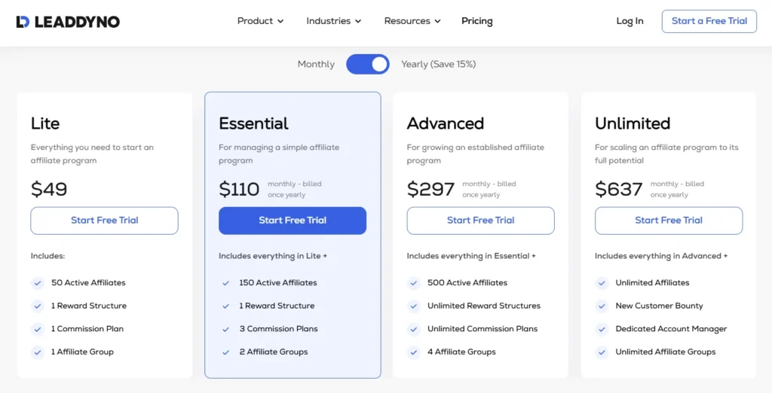
Task: Expand the Product dropdown menu
Action: [x=260, y=21]
